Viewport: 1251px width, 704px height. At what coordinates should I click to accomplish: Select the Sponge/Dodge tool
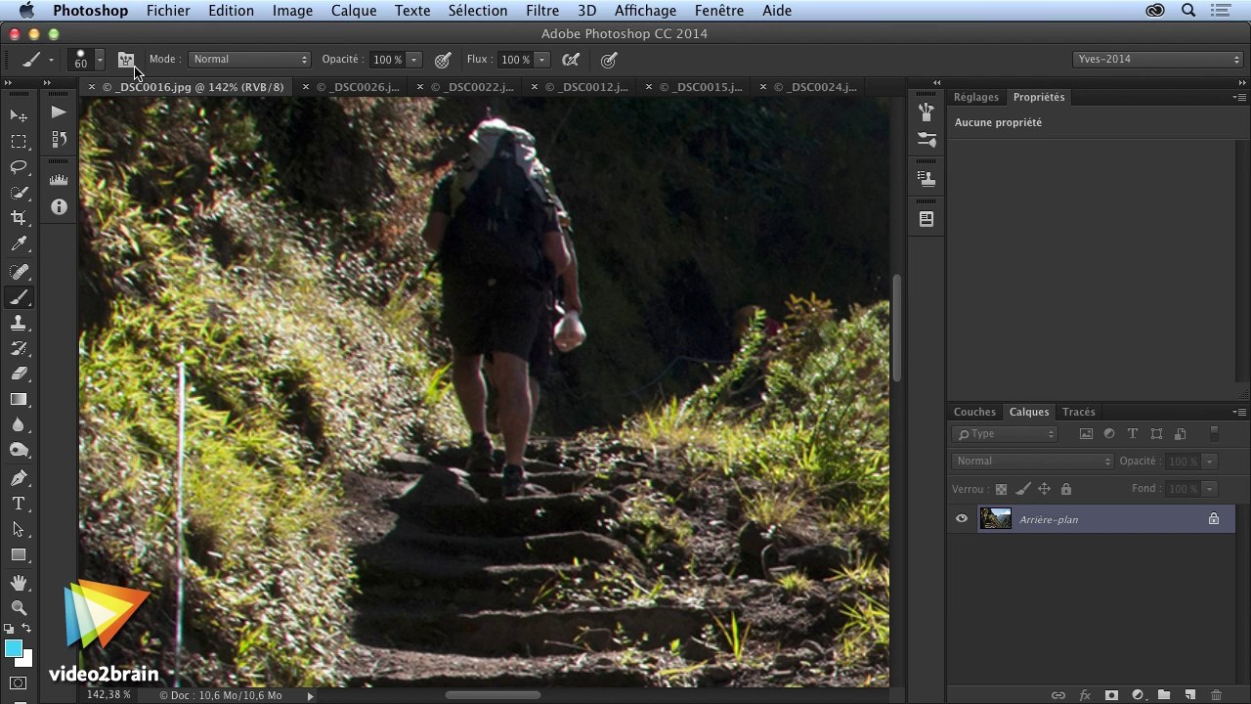19,450
